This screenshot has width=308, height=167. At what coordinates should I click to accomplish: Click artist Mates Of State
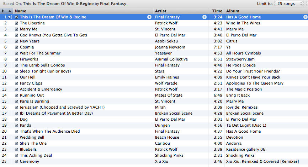tap(169, 95)
